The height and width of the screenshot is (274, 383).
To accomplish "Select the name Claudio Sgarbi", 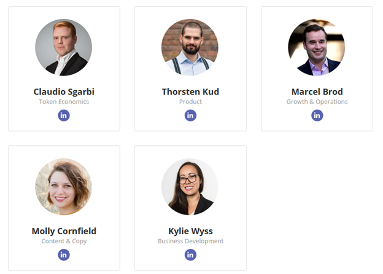I will pyautogui.click(x=64, y=92).
